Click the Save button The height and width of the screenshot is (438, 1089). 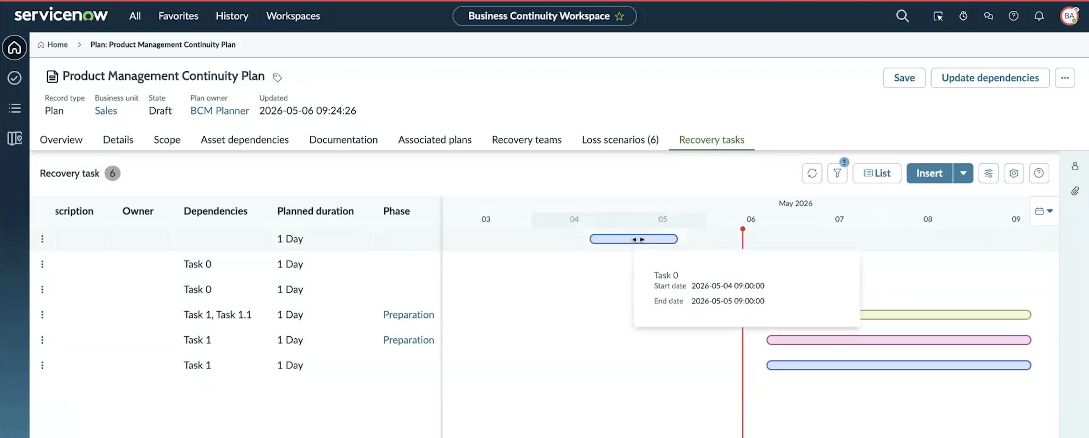click(x=904, y=78)
